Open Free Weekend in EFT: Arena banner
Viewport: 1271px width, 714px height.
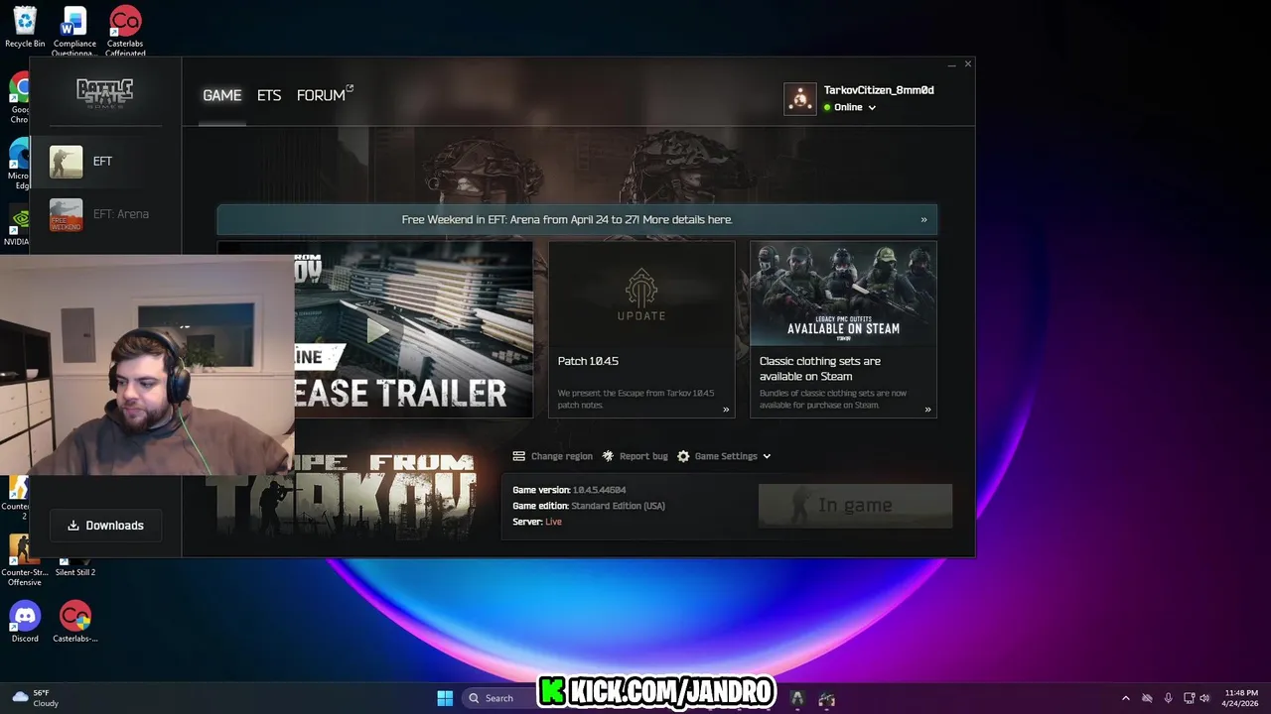tap(577, 219)
